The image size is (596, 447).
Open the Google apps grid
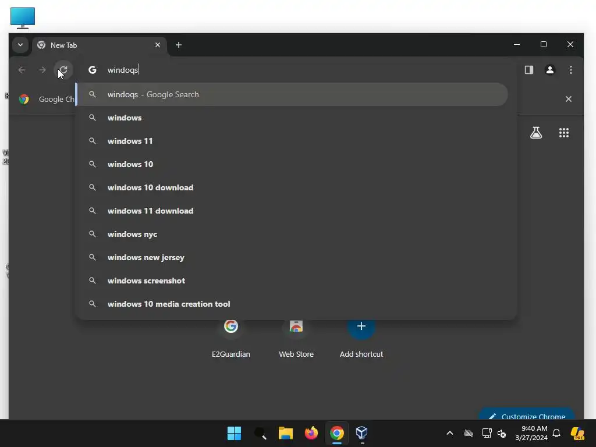click(x=563, y=133)
